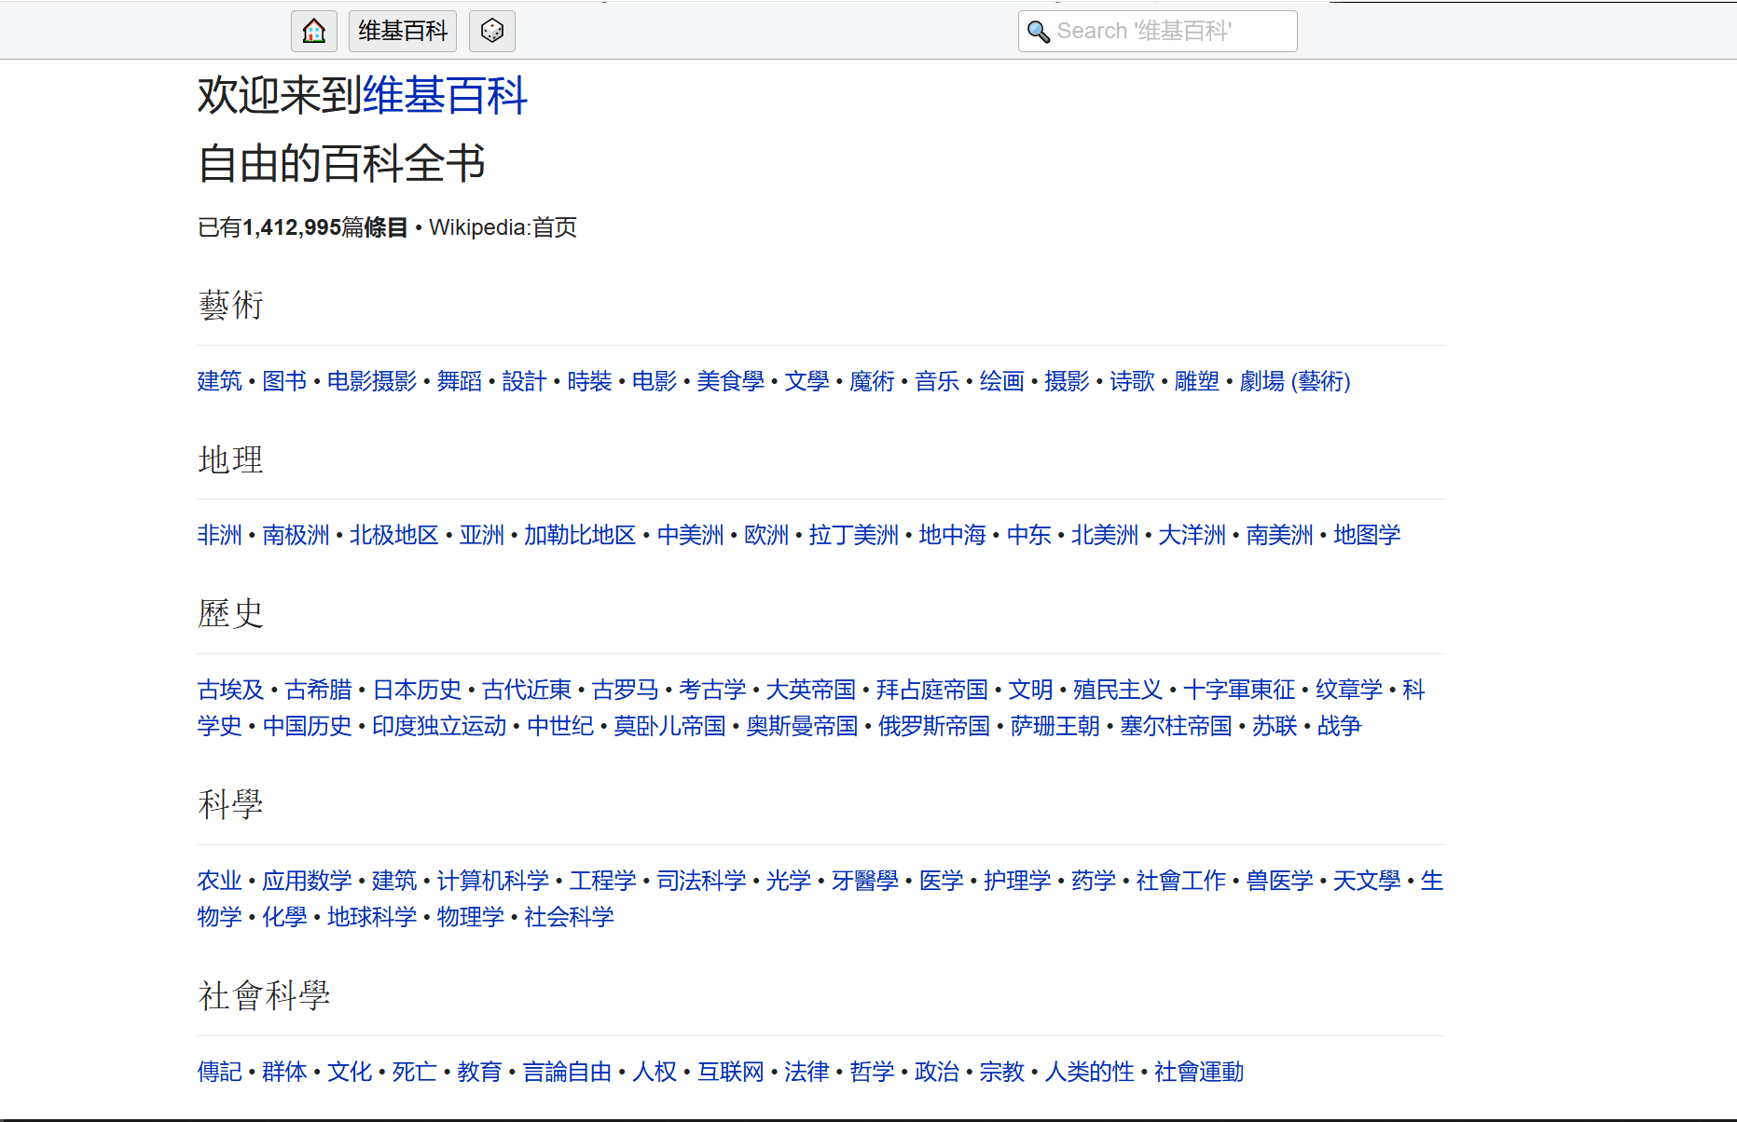The image size is (1737, 1122).
Task: Open the 哲学 link
Action: tap(872, 1072)
